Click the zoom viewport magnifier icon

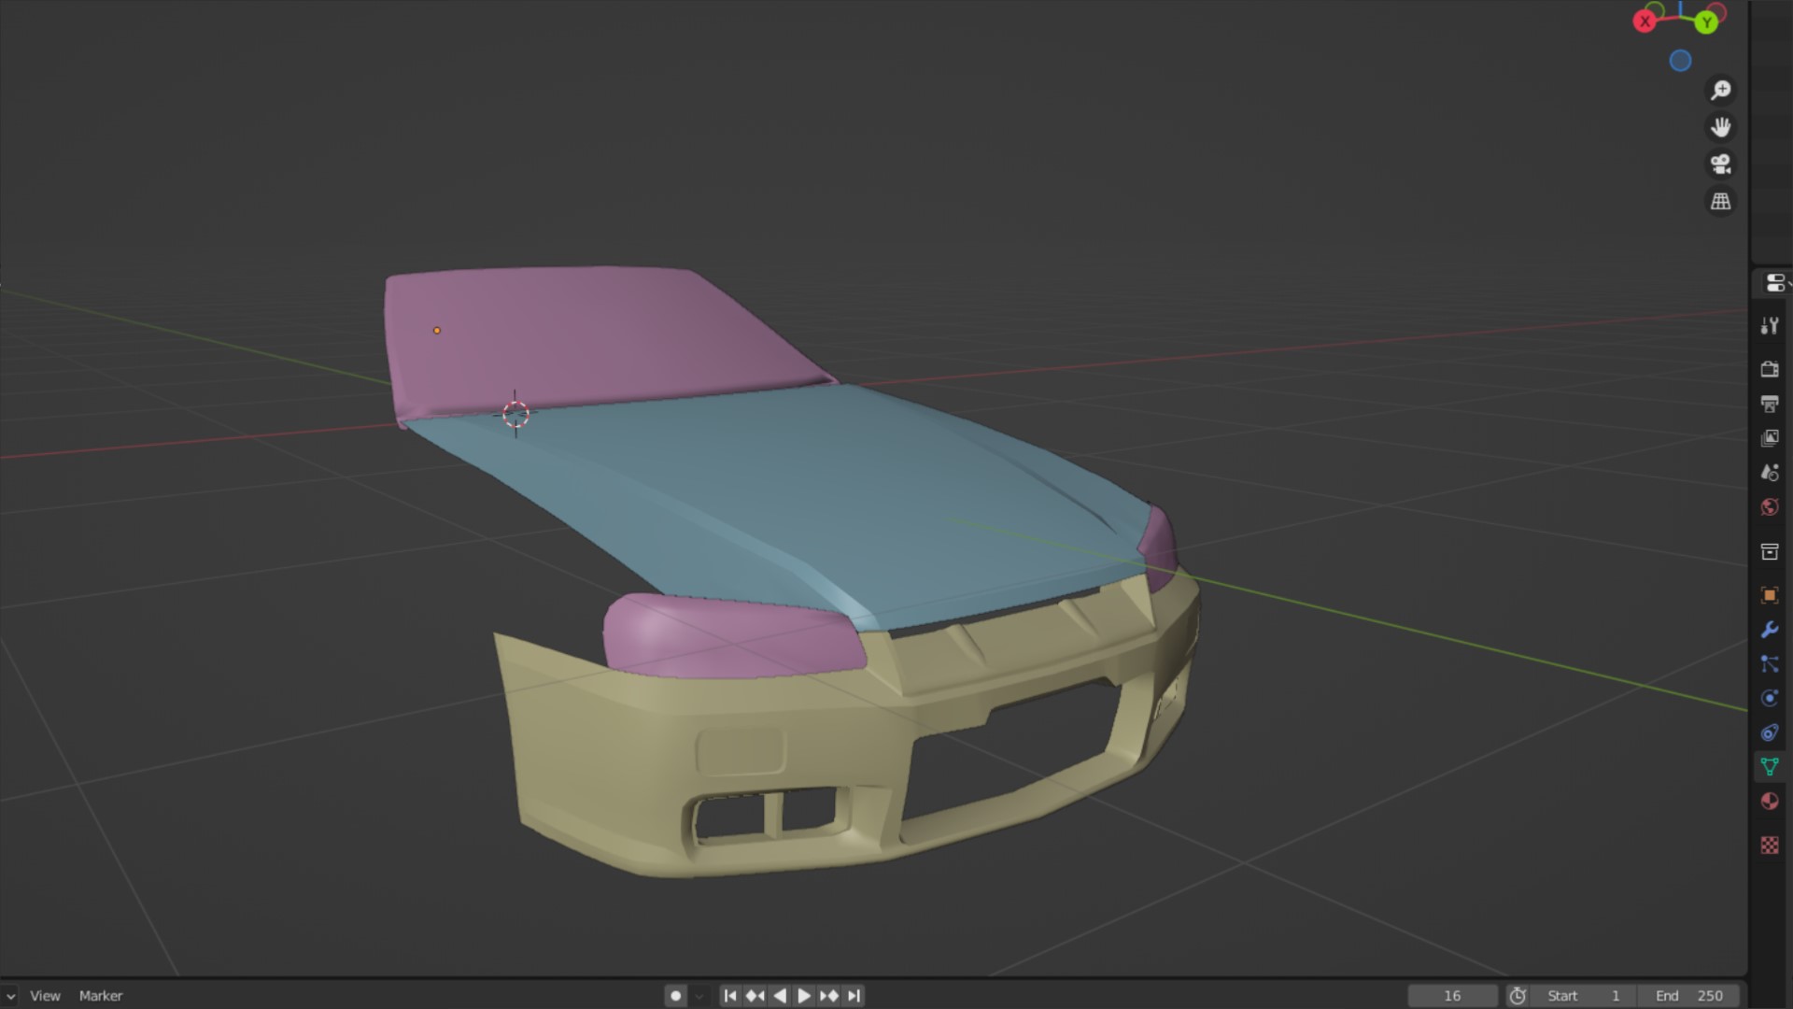[1720, 90]
